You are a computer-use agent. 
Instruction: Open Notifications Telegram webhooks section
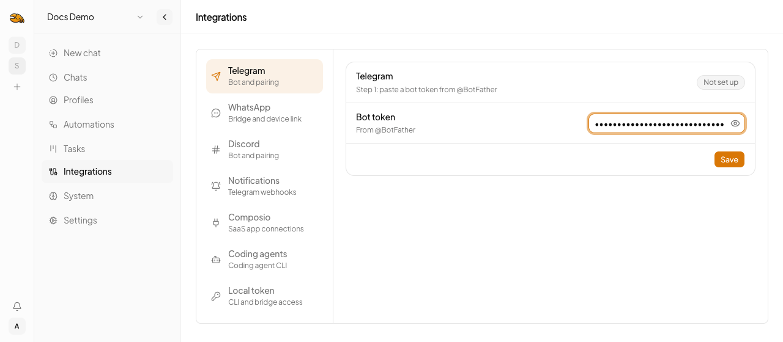click(264, 186)
